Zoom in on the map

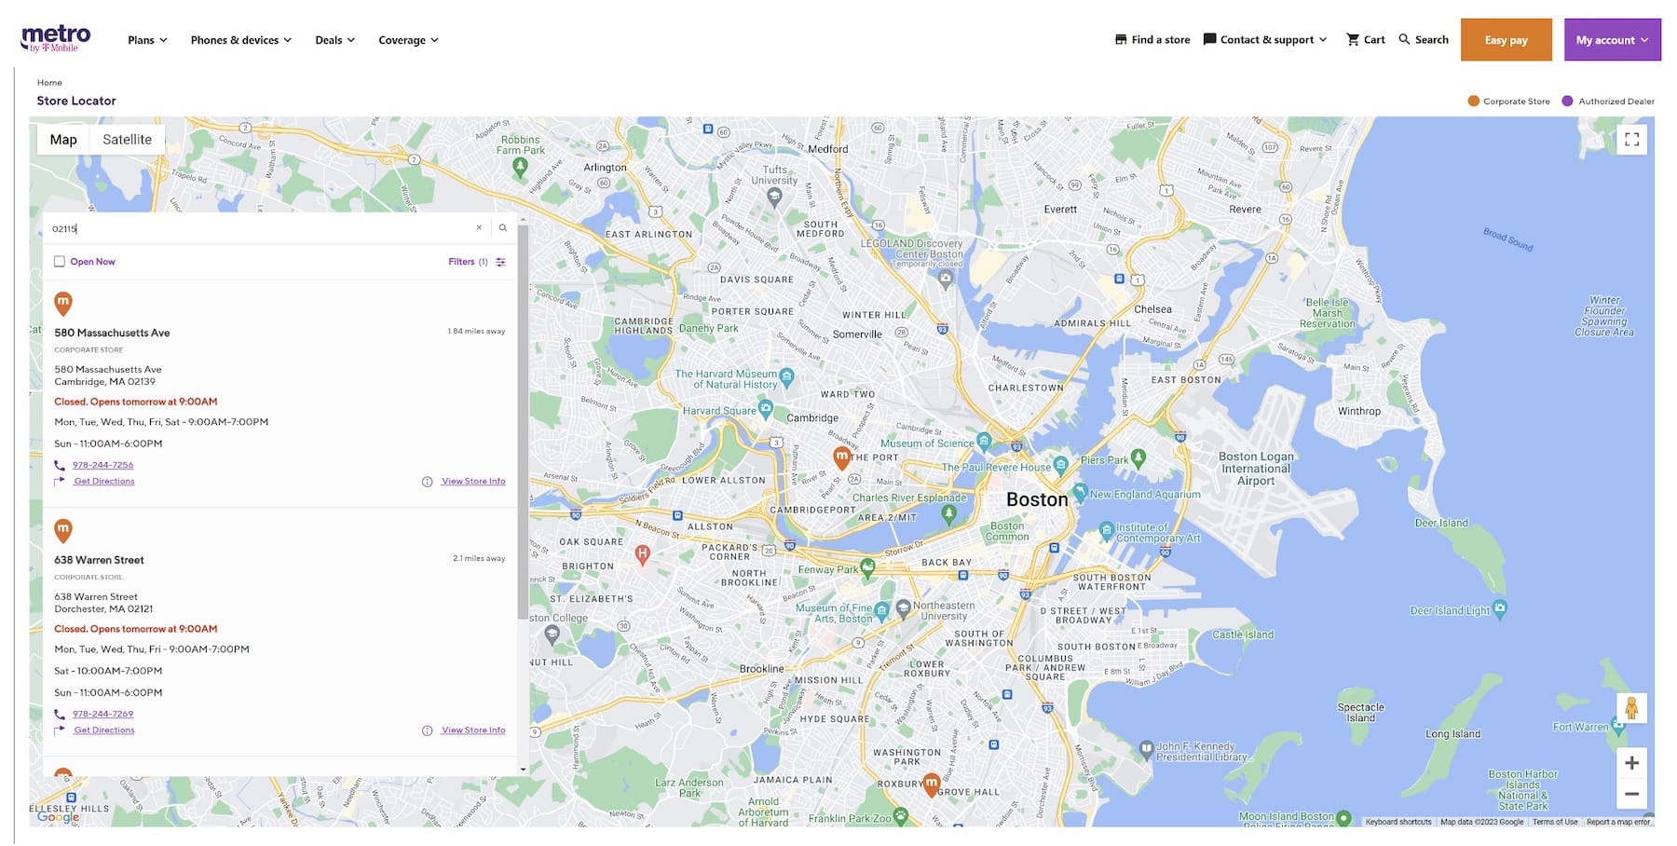tap(1631, 763)
